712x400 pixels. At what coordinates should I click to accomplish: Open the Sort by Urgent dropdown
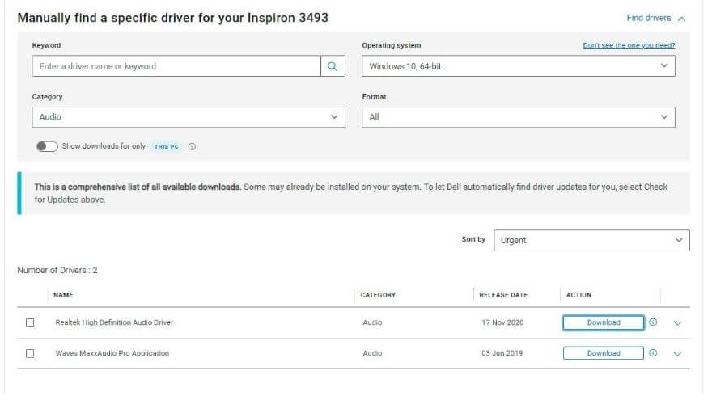591,240
